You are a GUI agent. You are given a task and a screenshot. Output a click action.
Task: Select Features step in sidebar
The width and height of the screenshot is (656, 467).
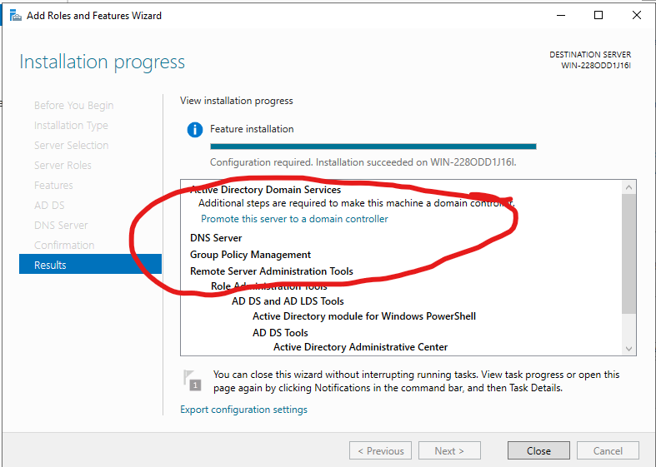(53, 185)
